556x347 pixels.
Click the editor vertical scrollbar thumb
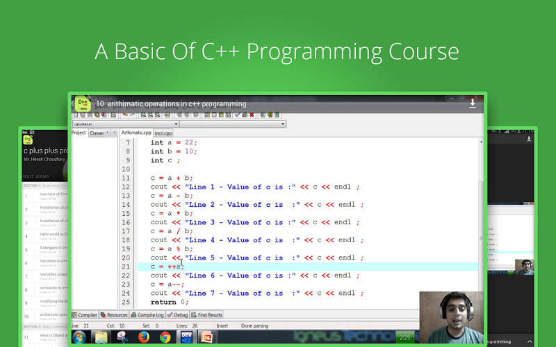pos(481,237)
